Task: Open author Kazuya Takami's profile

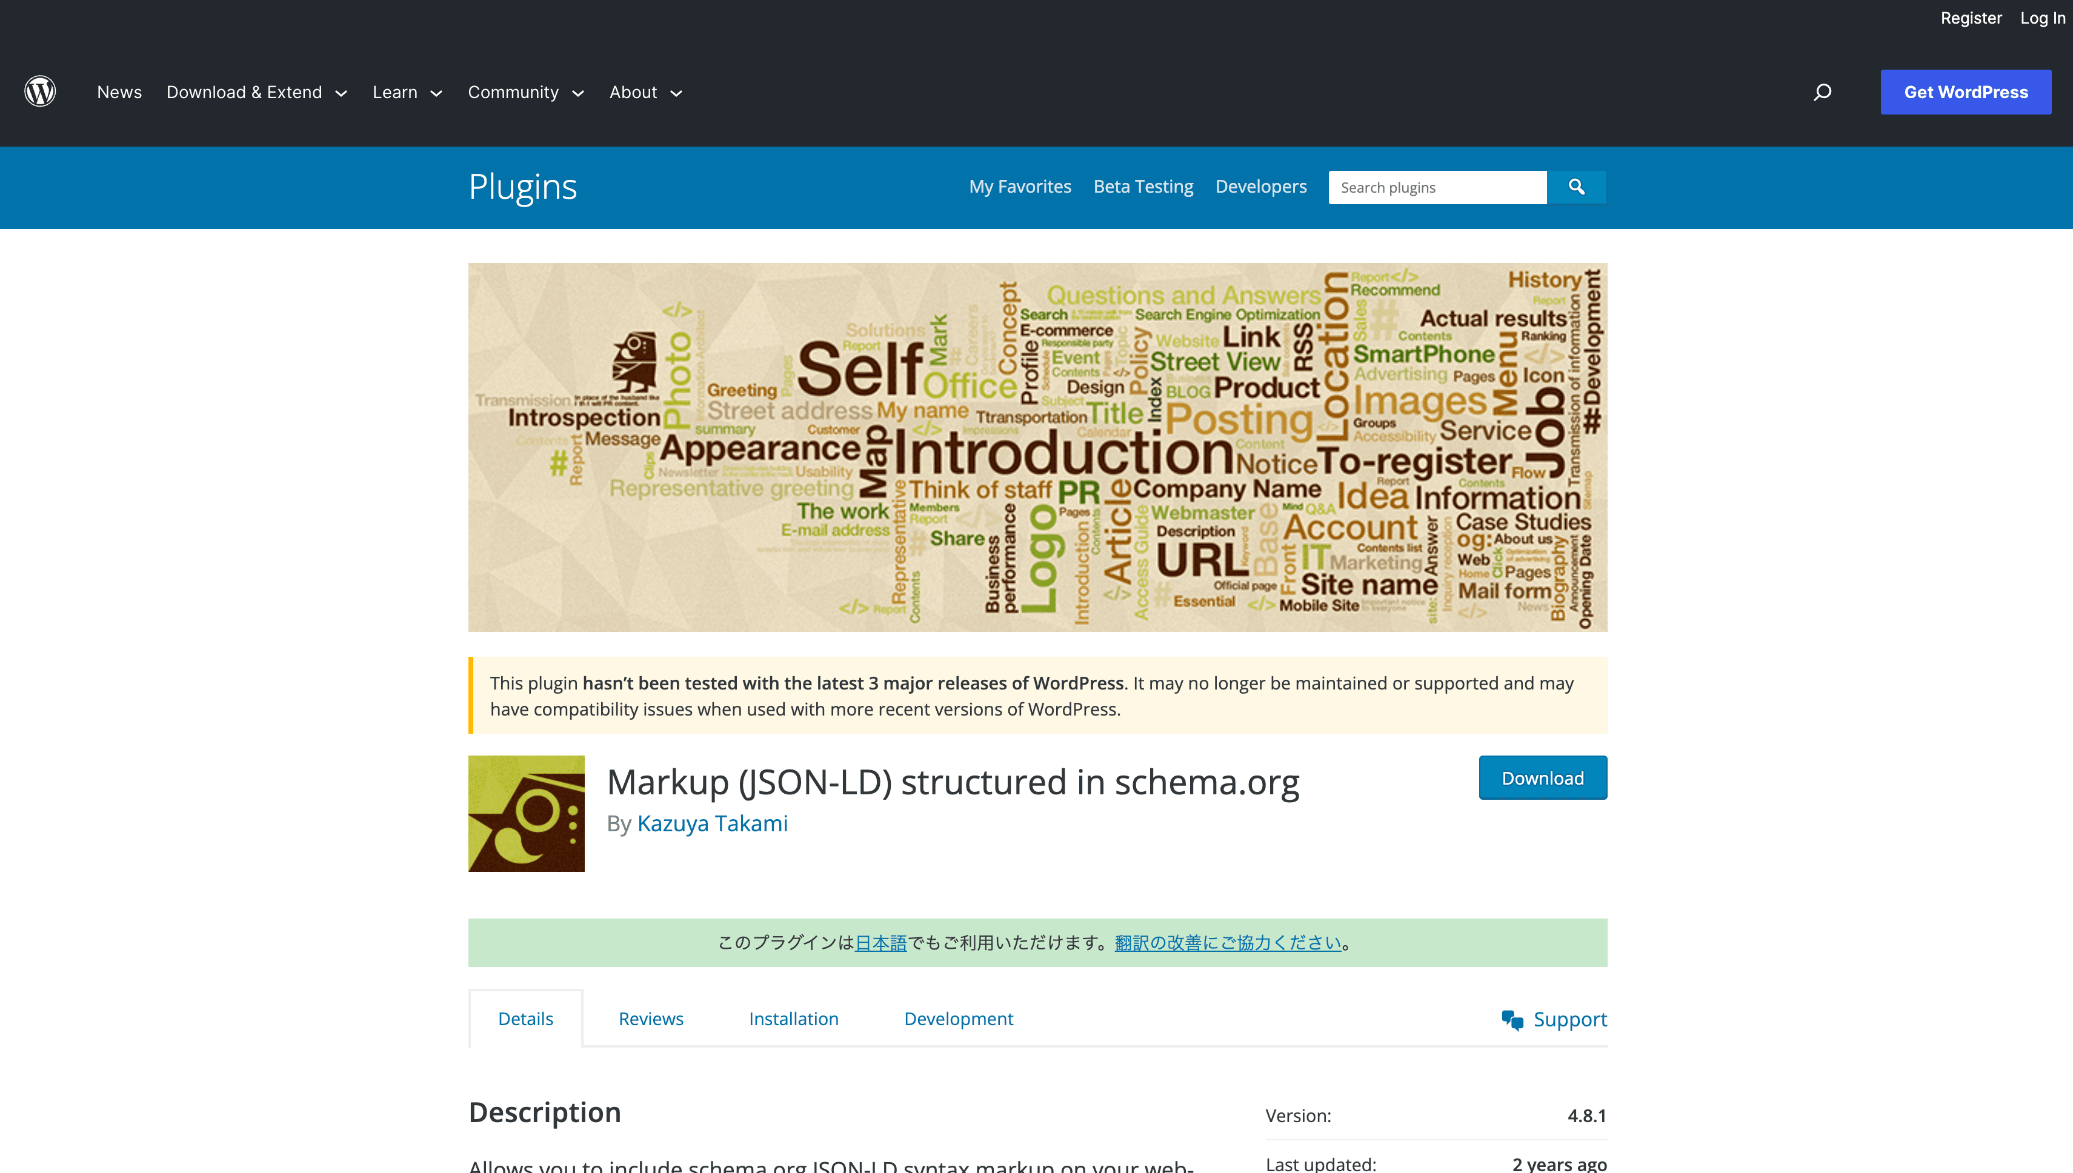Action: tap(712, 823)
